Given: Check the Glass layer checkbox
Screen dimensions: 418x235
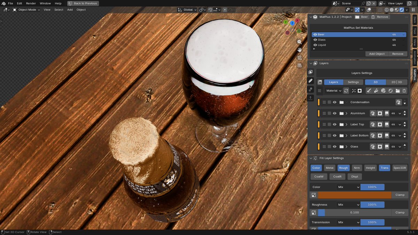Looking at the screenshot, I should click(329, 147).
